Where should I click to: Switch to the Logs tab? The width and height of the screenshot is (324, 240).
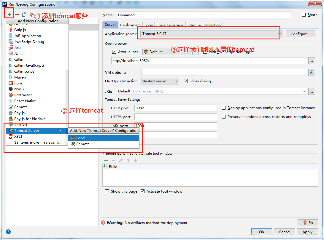pyautogui.click(x=149, y=25)
